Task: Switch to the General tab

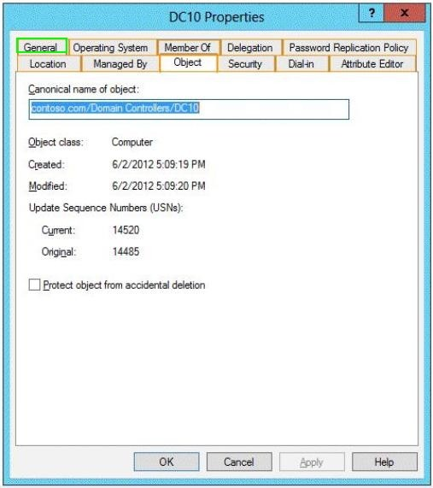Action: point(42,47)
